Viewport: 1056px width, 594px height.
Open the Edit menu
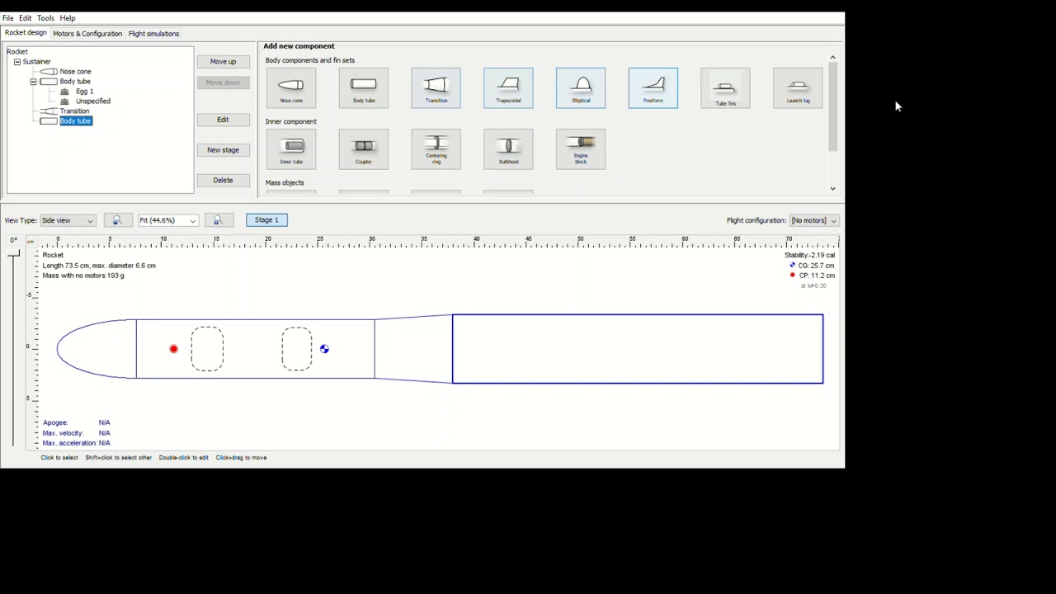click(26, 18)
